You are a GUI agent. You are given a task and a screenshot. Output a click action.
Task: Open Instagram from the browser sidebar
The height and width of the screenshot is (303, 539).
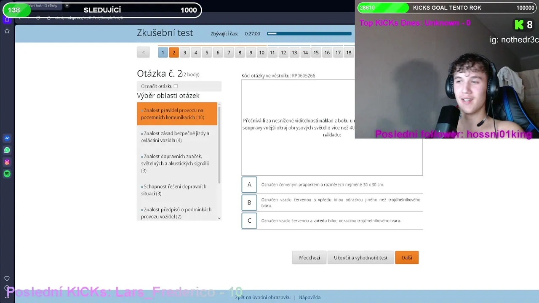(7, 162)
